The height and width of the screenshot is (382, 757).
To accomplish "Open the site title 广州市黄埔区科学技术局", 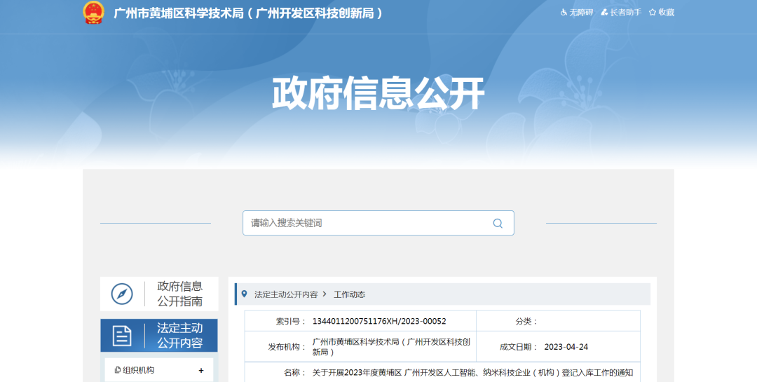I will tap(248, 13).
